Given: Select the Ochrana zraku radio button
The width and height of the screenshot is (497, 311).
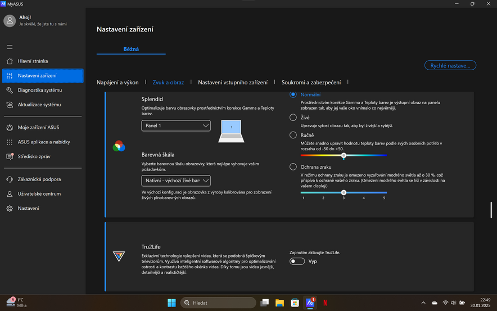Looking at the screenshot, I should pyautogui.click(x=293, y=167).
